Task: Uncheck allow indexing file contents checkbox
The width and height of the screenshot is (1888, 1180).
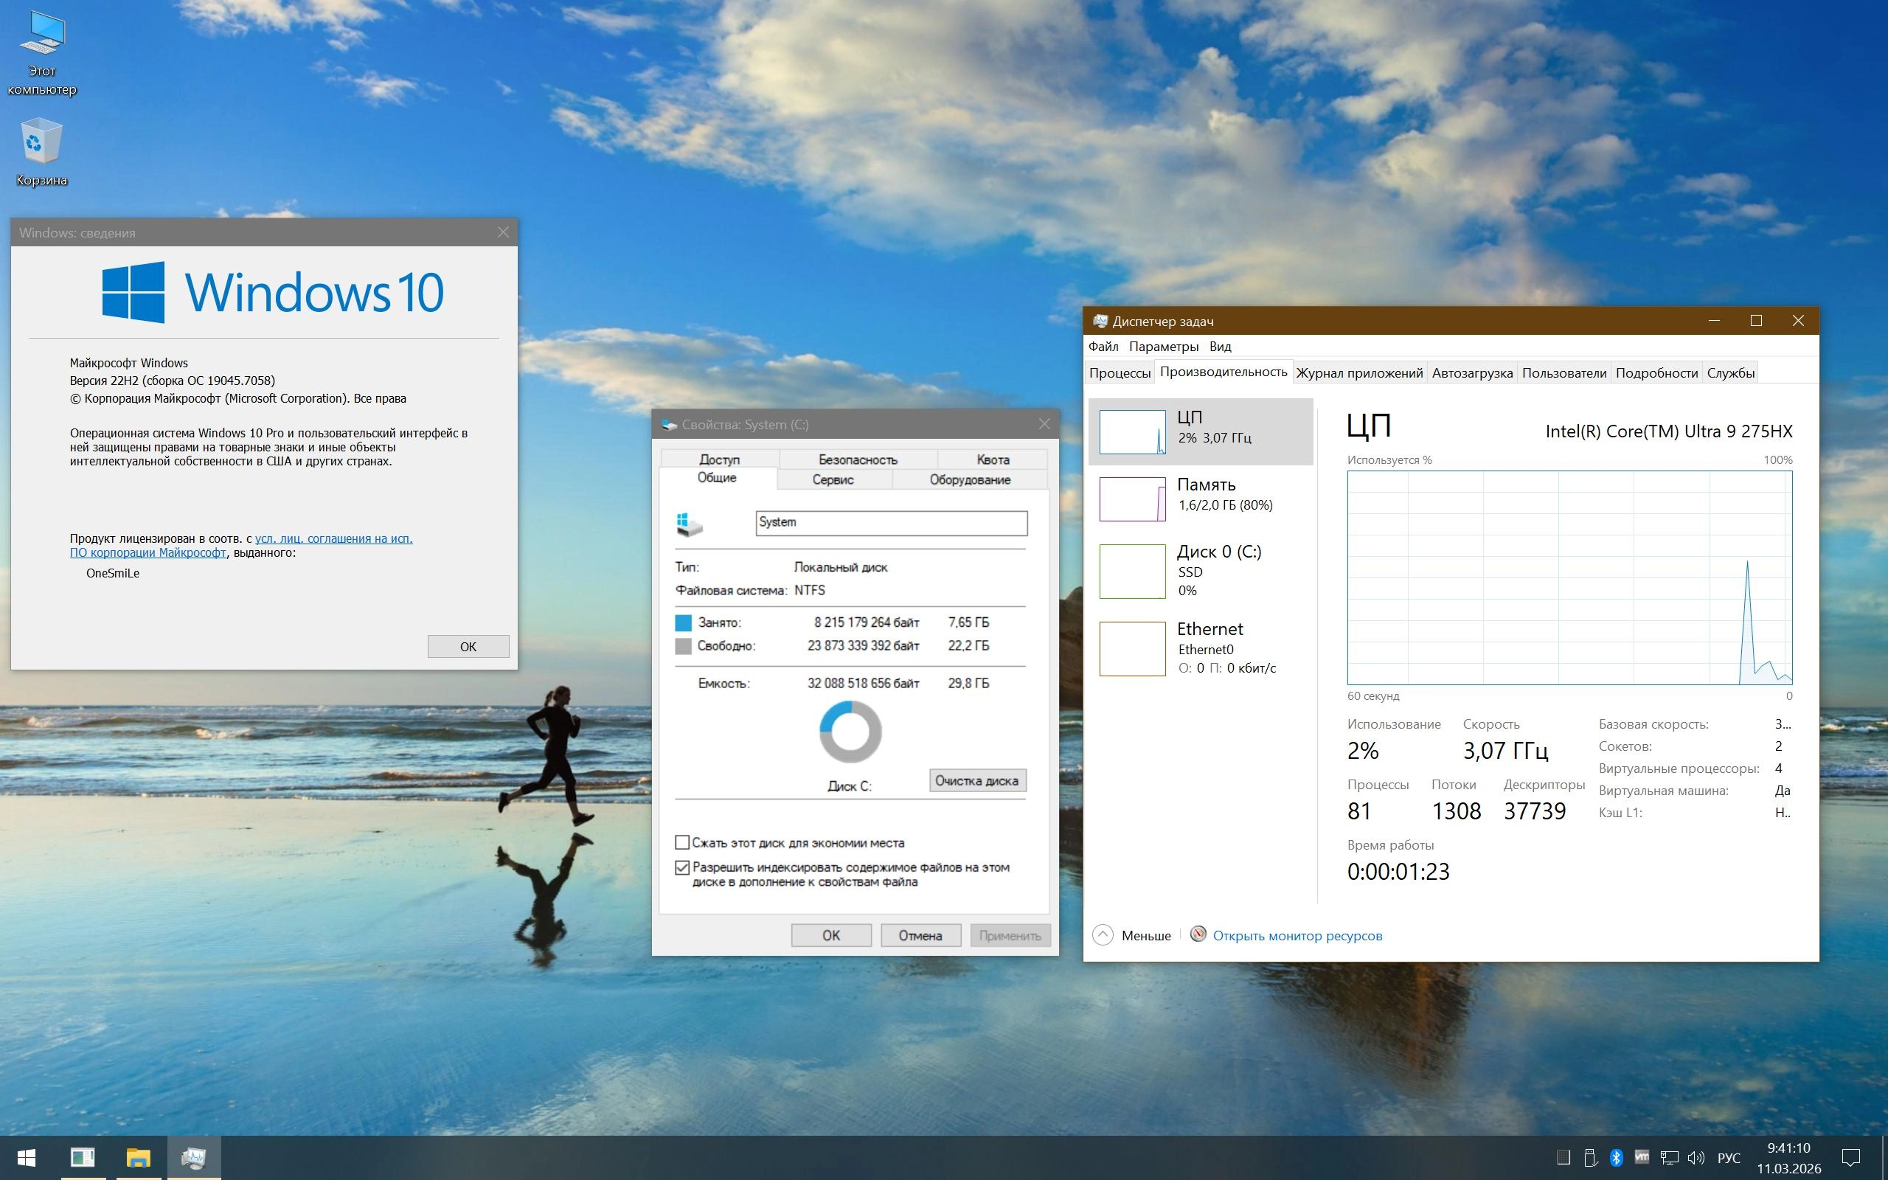Action: pyautogui.click(x=682, y=868)
